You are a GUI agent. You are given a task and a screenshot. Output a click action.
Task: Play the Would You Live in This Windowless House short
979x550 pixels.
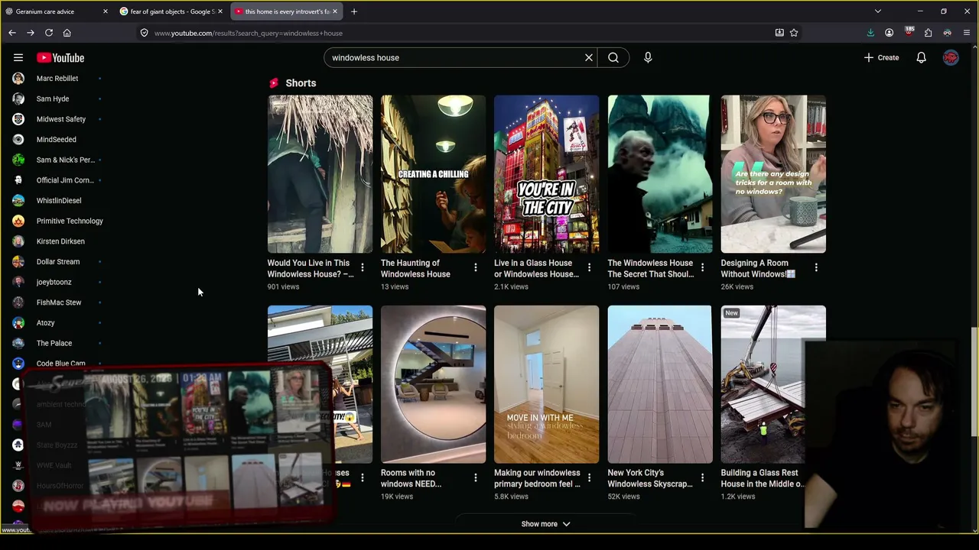point(320,174)
